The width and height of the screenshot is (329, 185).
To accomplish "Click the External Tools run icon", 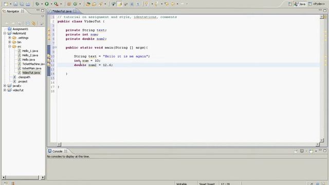I will click(56, 4).
